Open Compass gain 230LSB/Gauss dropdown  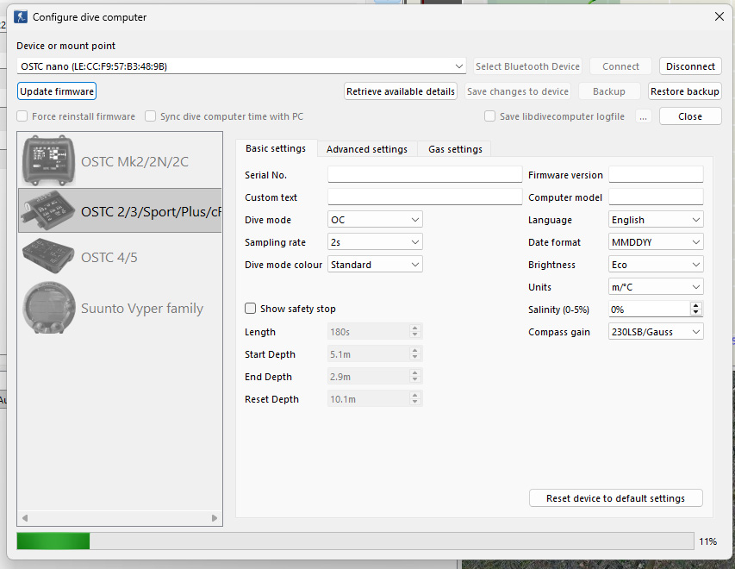click(x=656, y=332)
